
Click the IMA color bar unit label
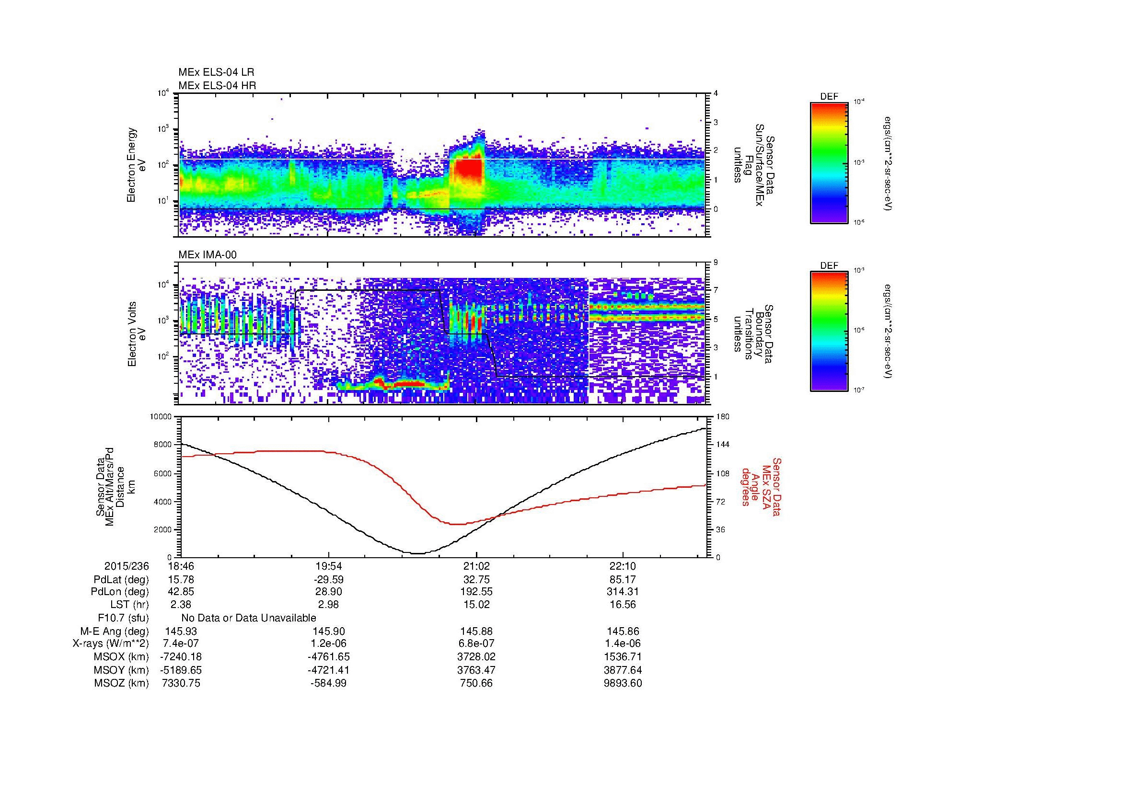point(888,332)
